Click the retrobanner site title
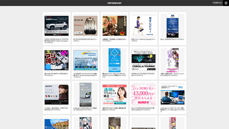229x129 pixels. point(114,3)
